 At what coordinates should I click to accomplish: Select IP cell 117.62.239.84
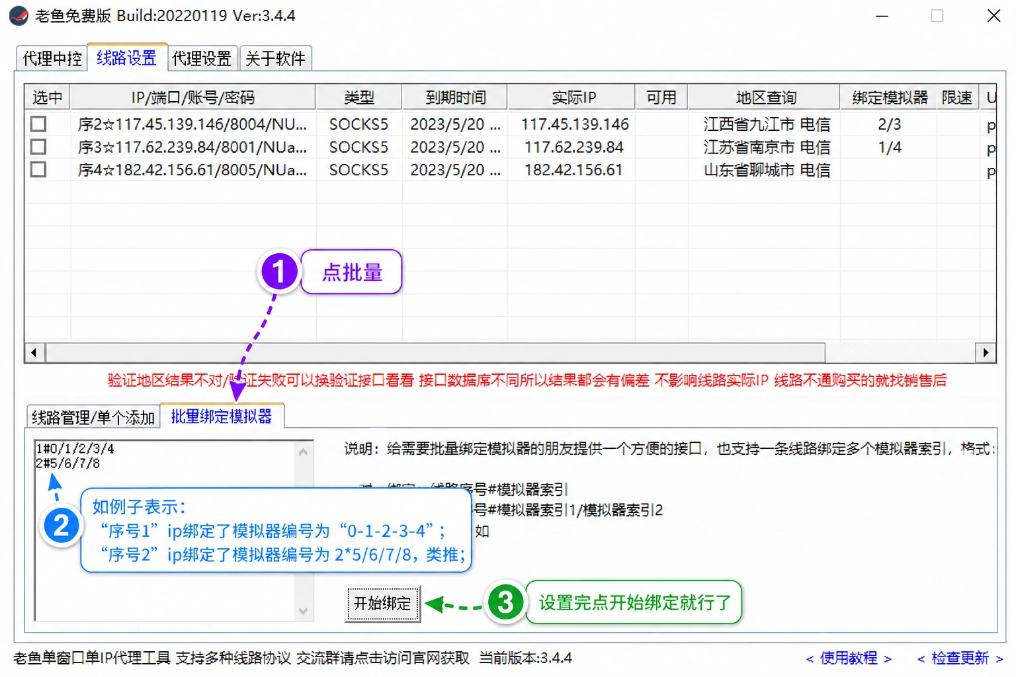click(574, 147)
